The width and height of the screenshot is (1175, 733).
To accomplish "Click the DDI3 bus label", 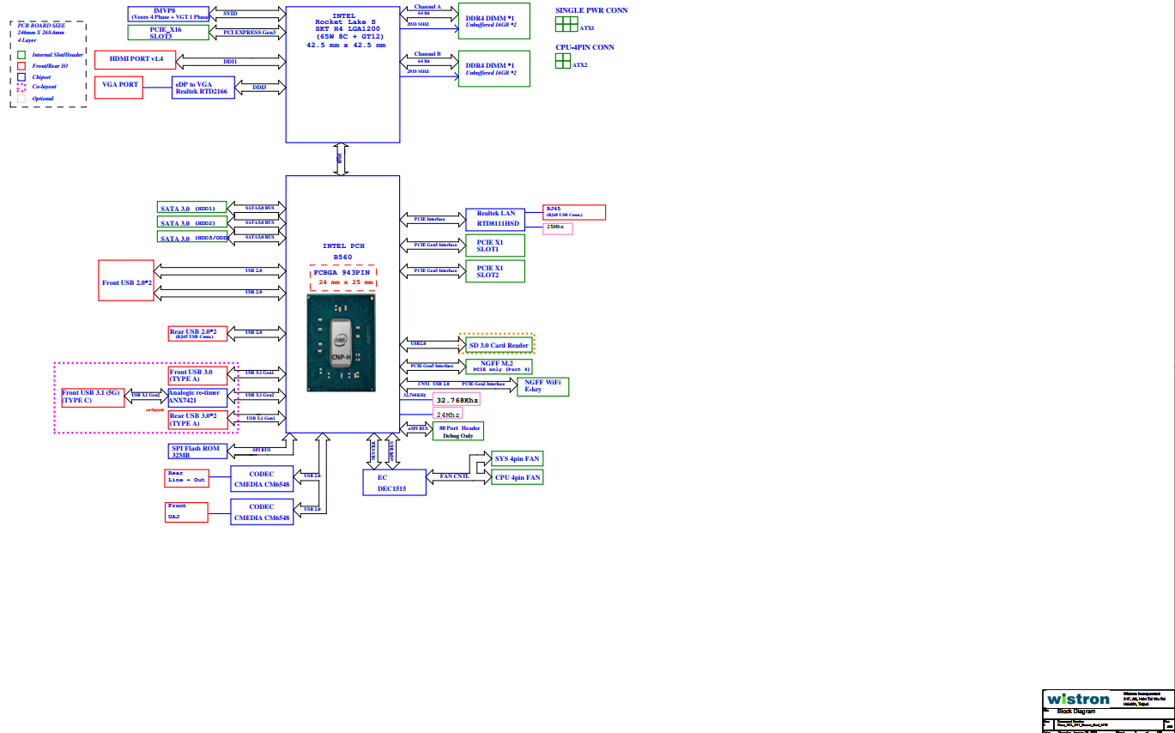I will 259,87.
